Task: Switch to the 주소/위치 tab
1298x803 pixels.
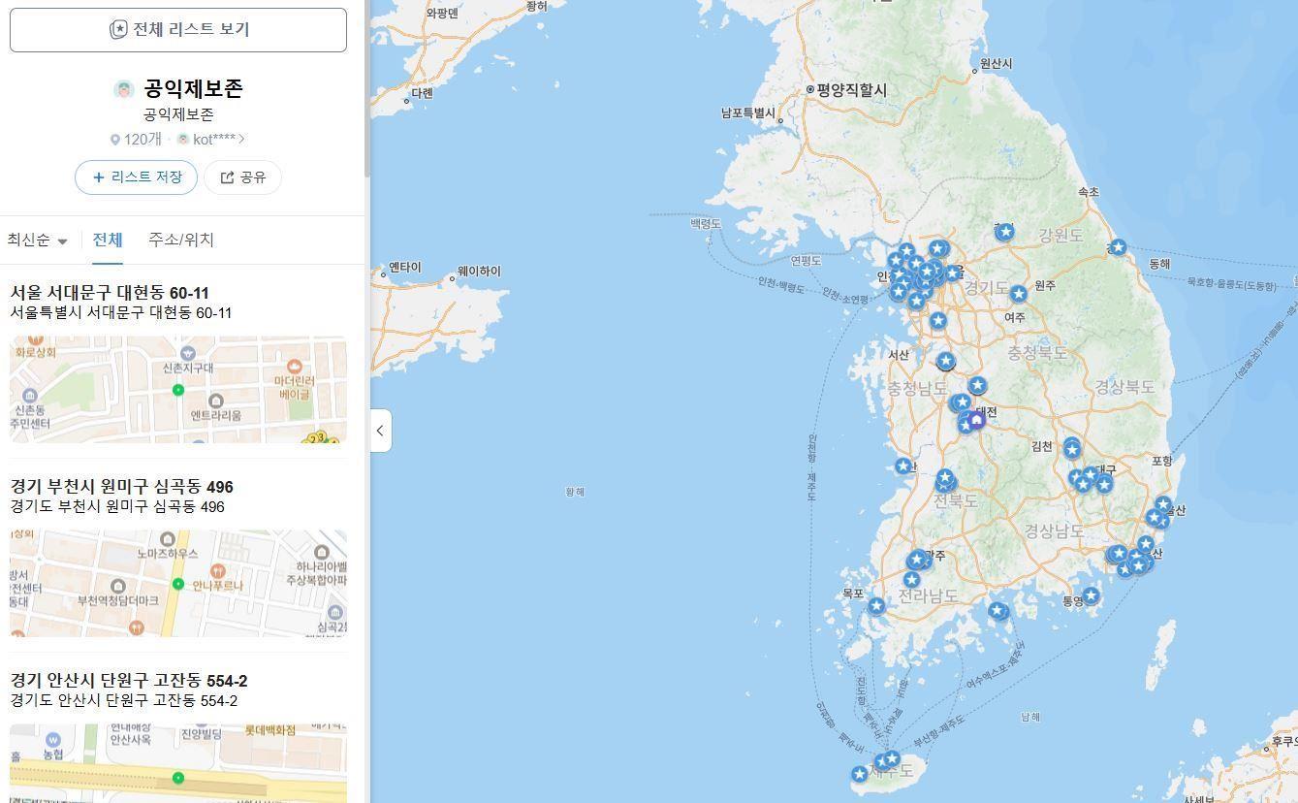Action: (180, 240)
